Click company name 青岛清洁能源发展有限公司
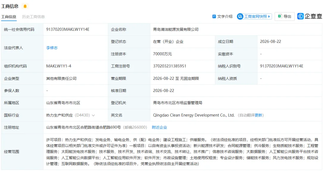Image resolution: width=323 pixels, height=171 pixels. tap(176, 30)
